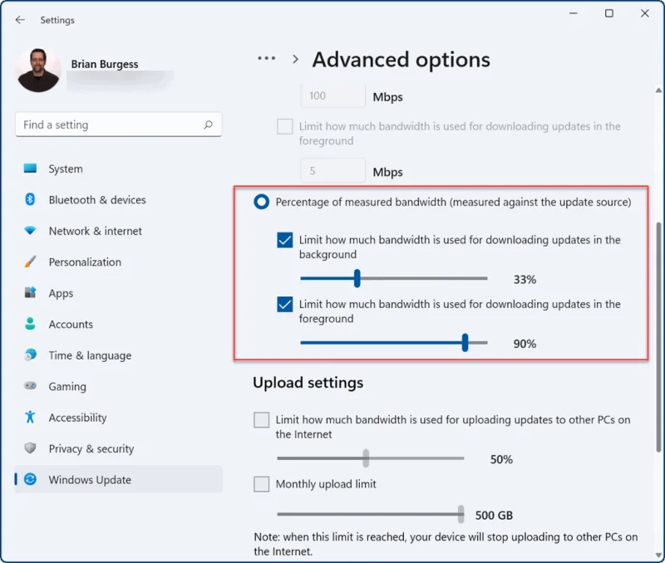The width and height of the screenshot is (665, 563).
Task: Click the Gaming controller icon
Action: 30,385
